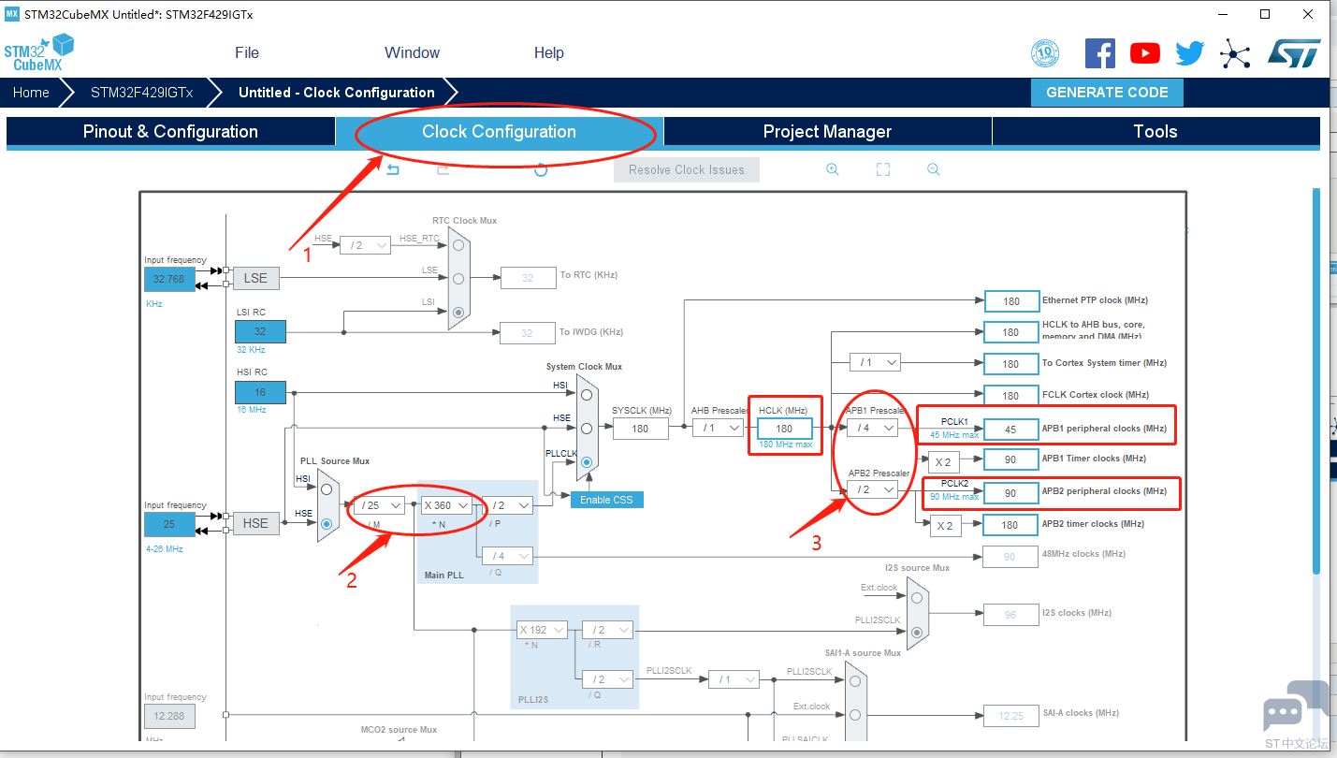Expand the AHB Prescaler dropdown

[x=718, y=428]
